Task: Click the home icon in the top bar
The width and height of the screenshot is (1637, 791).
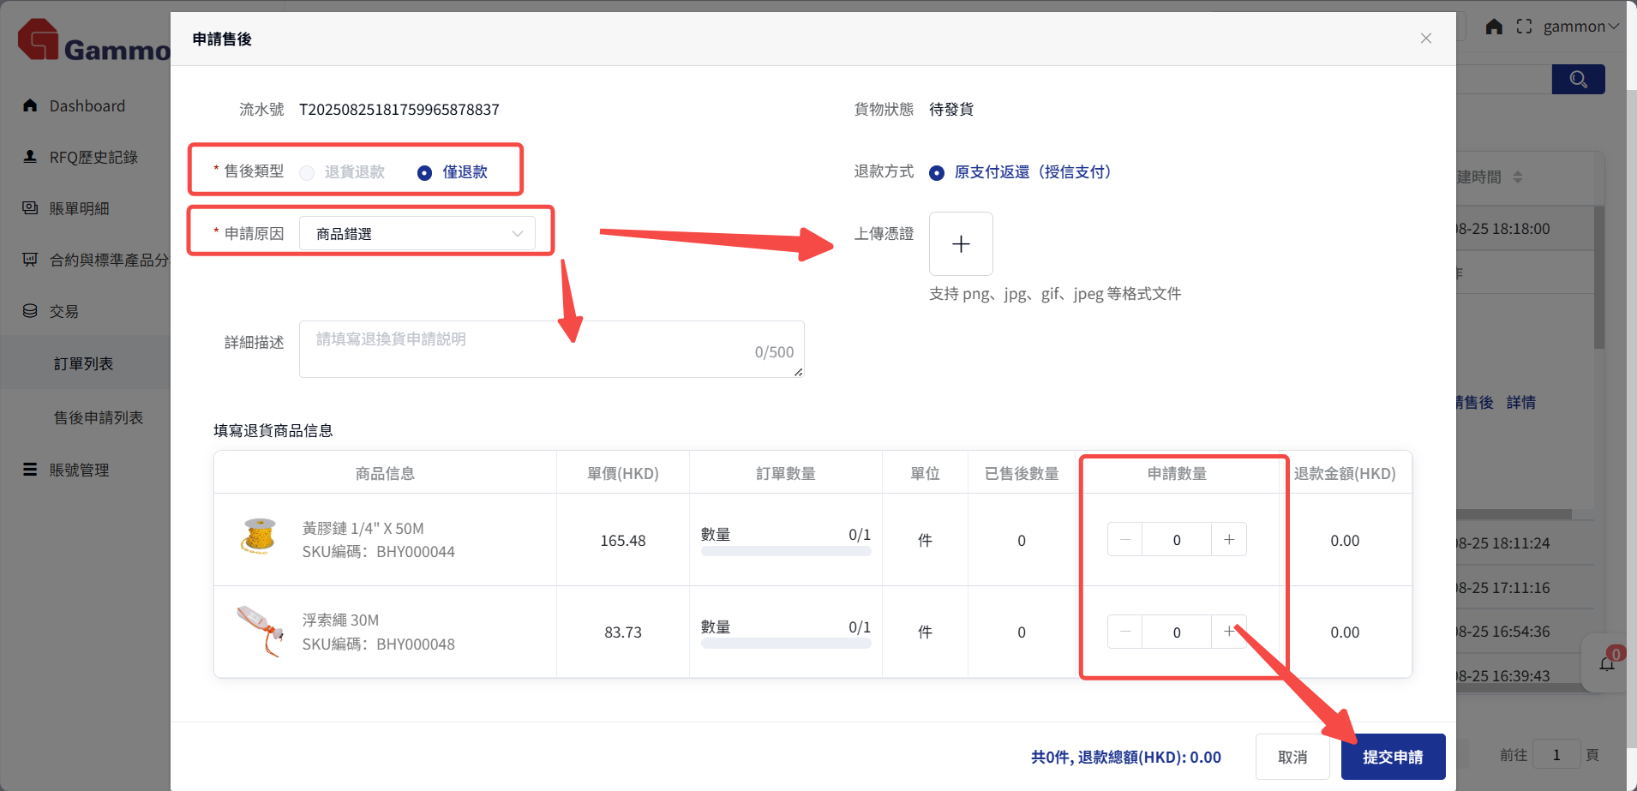Action: (1494, 27)
